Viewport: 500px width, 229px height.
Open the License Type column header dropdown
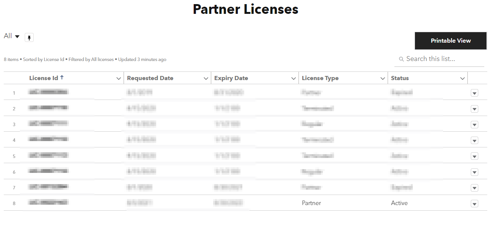pos(382,78)
